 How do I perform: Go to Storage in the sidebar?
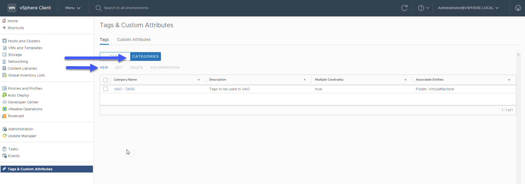click(x=15, y=55)
